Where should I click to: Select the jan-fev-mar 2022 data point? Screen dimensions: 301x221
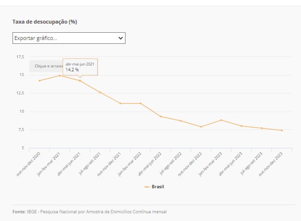tap(140, 103)
